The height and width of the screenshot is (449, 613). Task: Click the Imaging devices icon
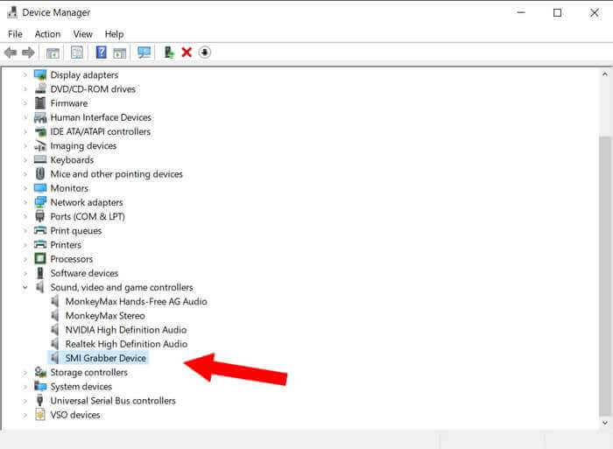pyautogui.click(x=40, y=145)
